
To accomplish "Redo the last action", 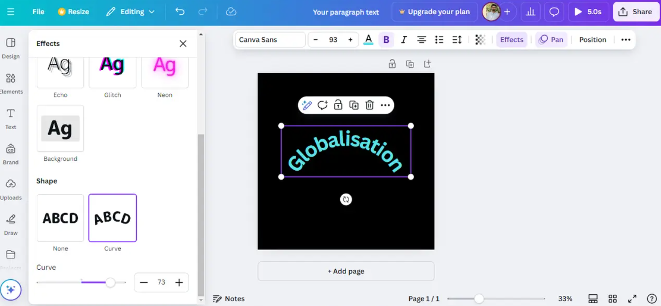I will [202, 12].
